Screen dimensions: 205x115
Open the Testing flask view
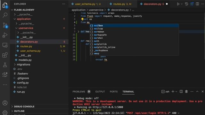pyautogui.click(x=5, y=65)
